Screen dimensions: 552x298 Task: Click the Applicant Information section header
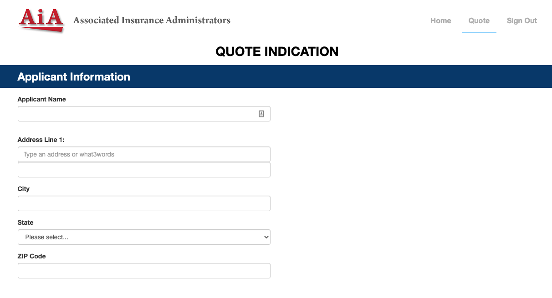[x=74, y=76]
